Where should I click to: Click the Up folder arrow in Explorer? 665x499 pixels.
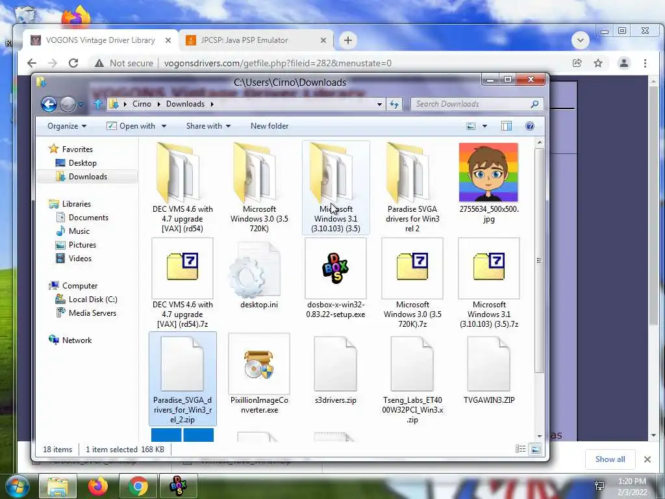[x=98, y=104]
